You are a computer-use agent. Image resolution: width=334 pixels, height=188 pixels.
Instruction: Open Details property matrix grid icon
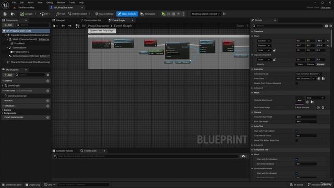point(326,26)
